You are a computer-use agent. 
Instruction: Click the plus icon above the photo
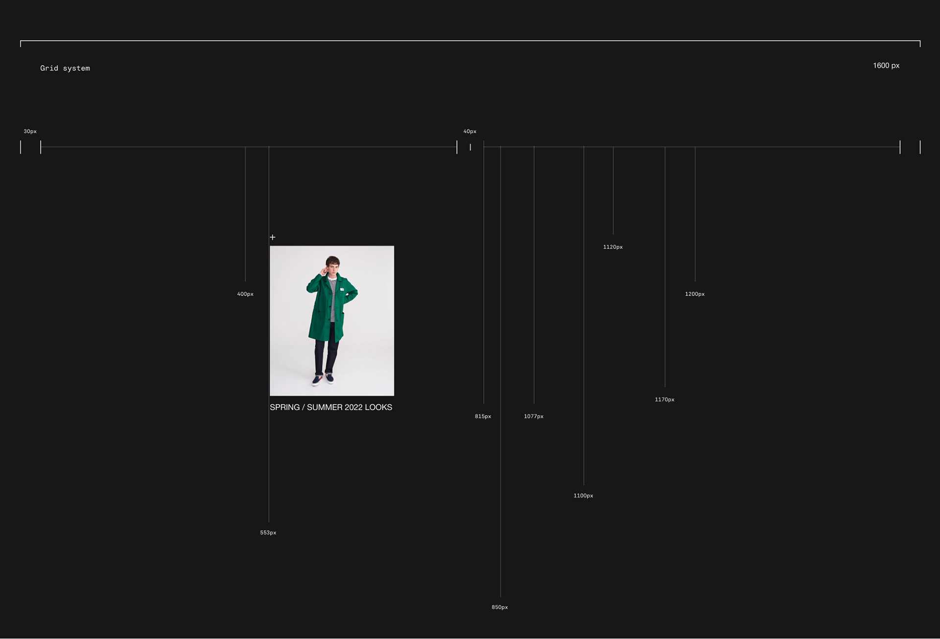point(273,237)
